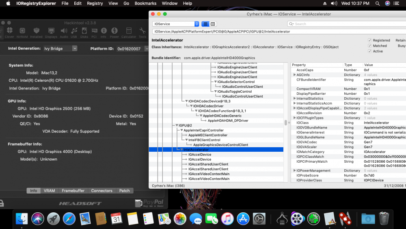Open Safari from the Dock
The height and width of the screenshot is (229, 406).
69,218
